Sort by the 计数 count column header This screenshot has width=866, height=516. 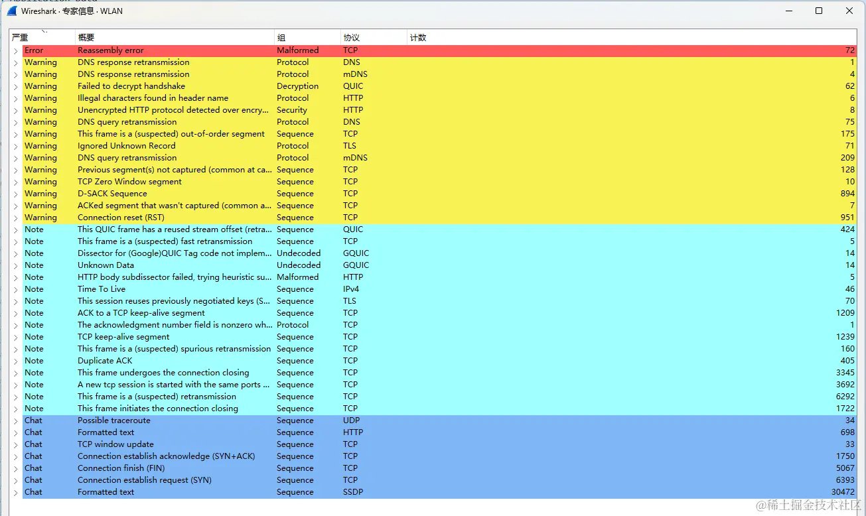(x=632, y=38)
